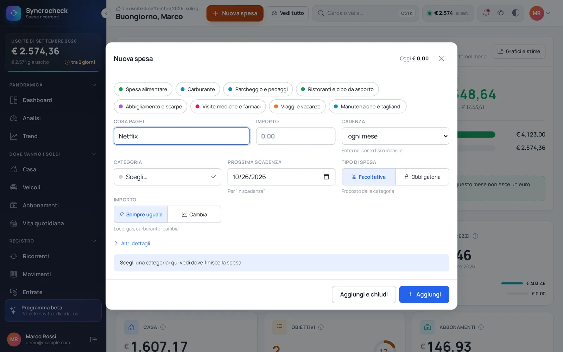Select the Viaggi e vacanze chip

297,106
